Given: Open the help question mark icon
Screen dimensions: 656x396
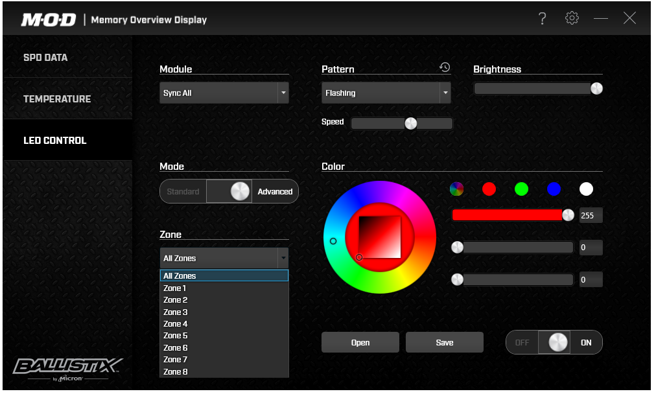Looking at the screenshot, I should (542, 18).
